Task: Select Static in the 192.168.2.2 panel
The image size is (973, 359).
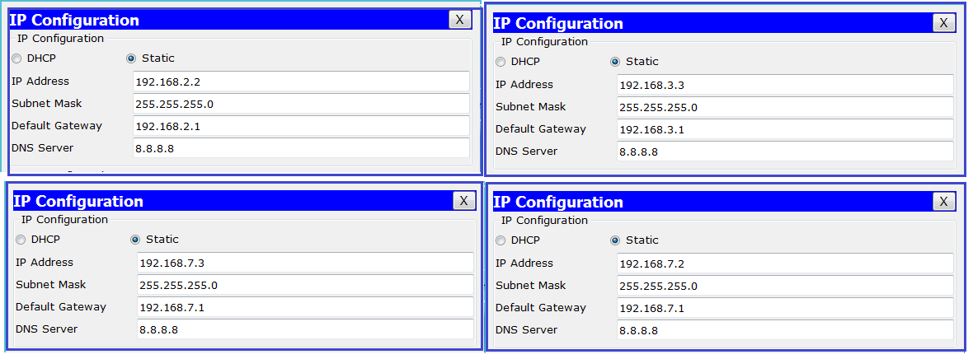Action: click(131, 58)
